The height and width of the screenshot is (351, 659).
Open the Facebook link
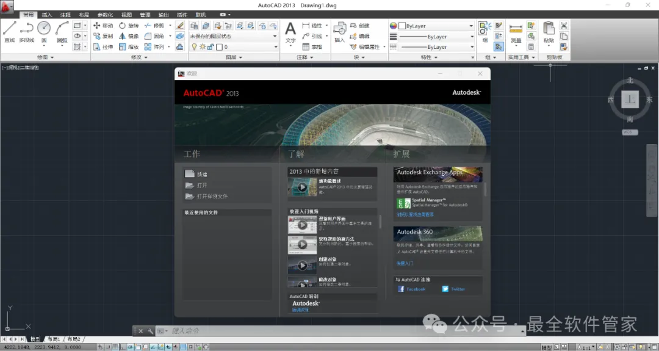(411, 289)
